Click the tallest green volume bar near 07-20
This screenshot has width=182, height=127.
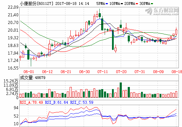[x=121, y=90]
